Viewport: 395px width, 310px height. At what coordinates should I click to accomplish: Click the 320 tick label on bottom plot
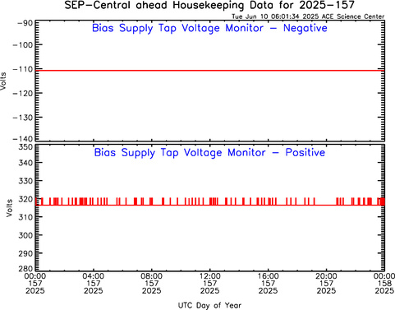tap(25, 199)
